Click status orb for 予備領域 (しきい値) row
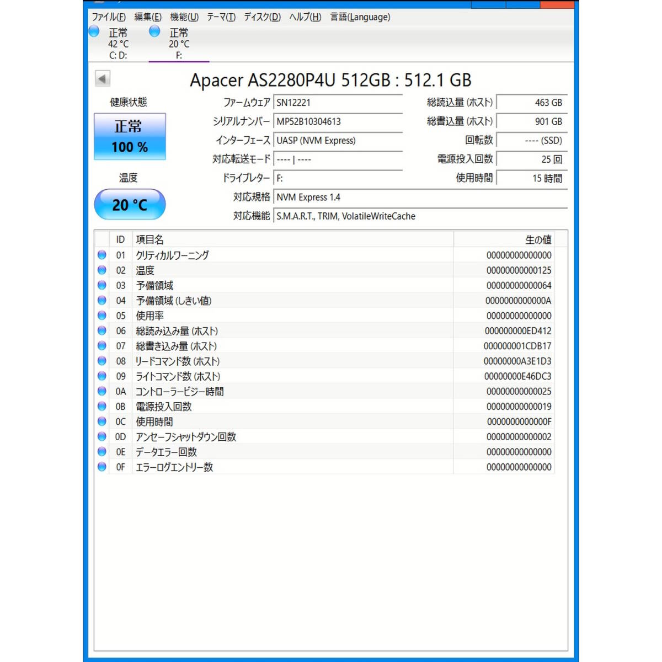This screenshot has height=662, width=662. pyautogui.click(x=102, y=301)
